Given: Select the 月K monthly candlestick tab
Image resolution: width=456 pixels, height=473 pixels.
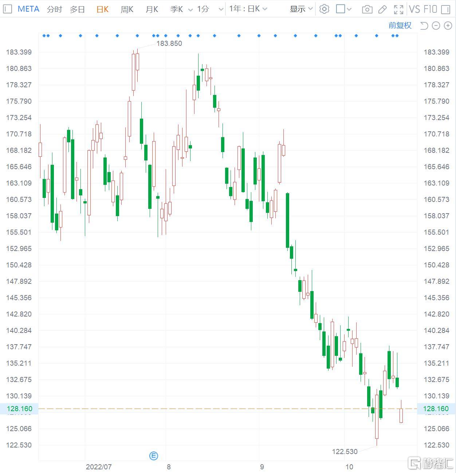Looking at the screenshot, I should coord(152,9).
